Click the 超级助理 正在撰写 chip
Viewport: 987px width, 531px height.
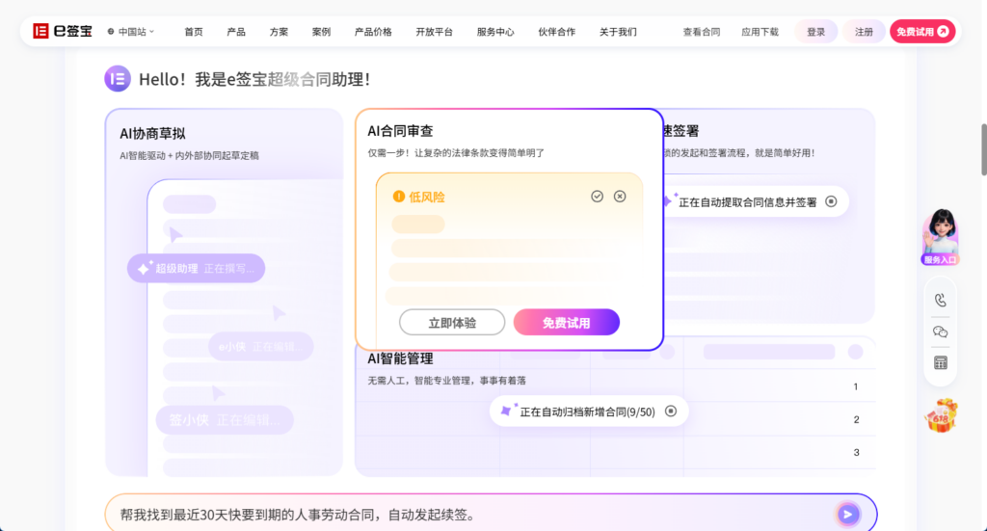point(196,268)
